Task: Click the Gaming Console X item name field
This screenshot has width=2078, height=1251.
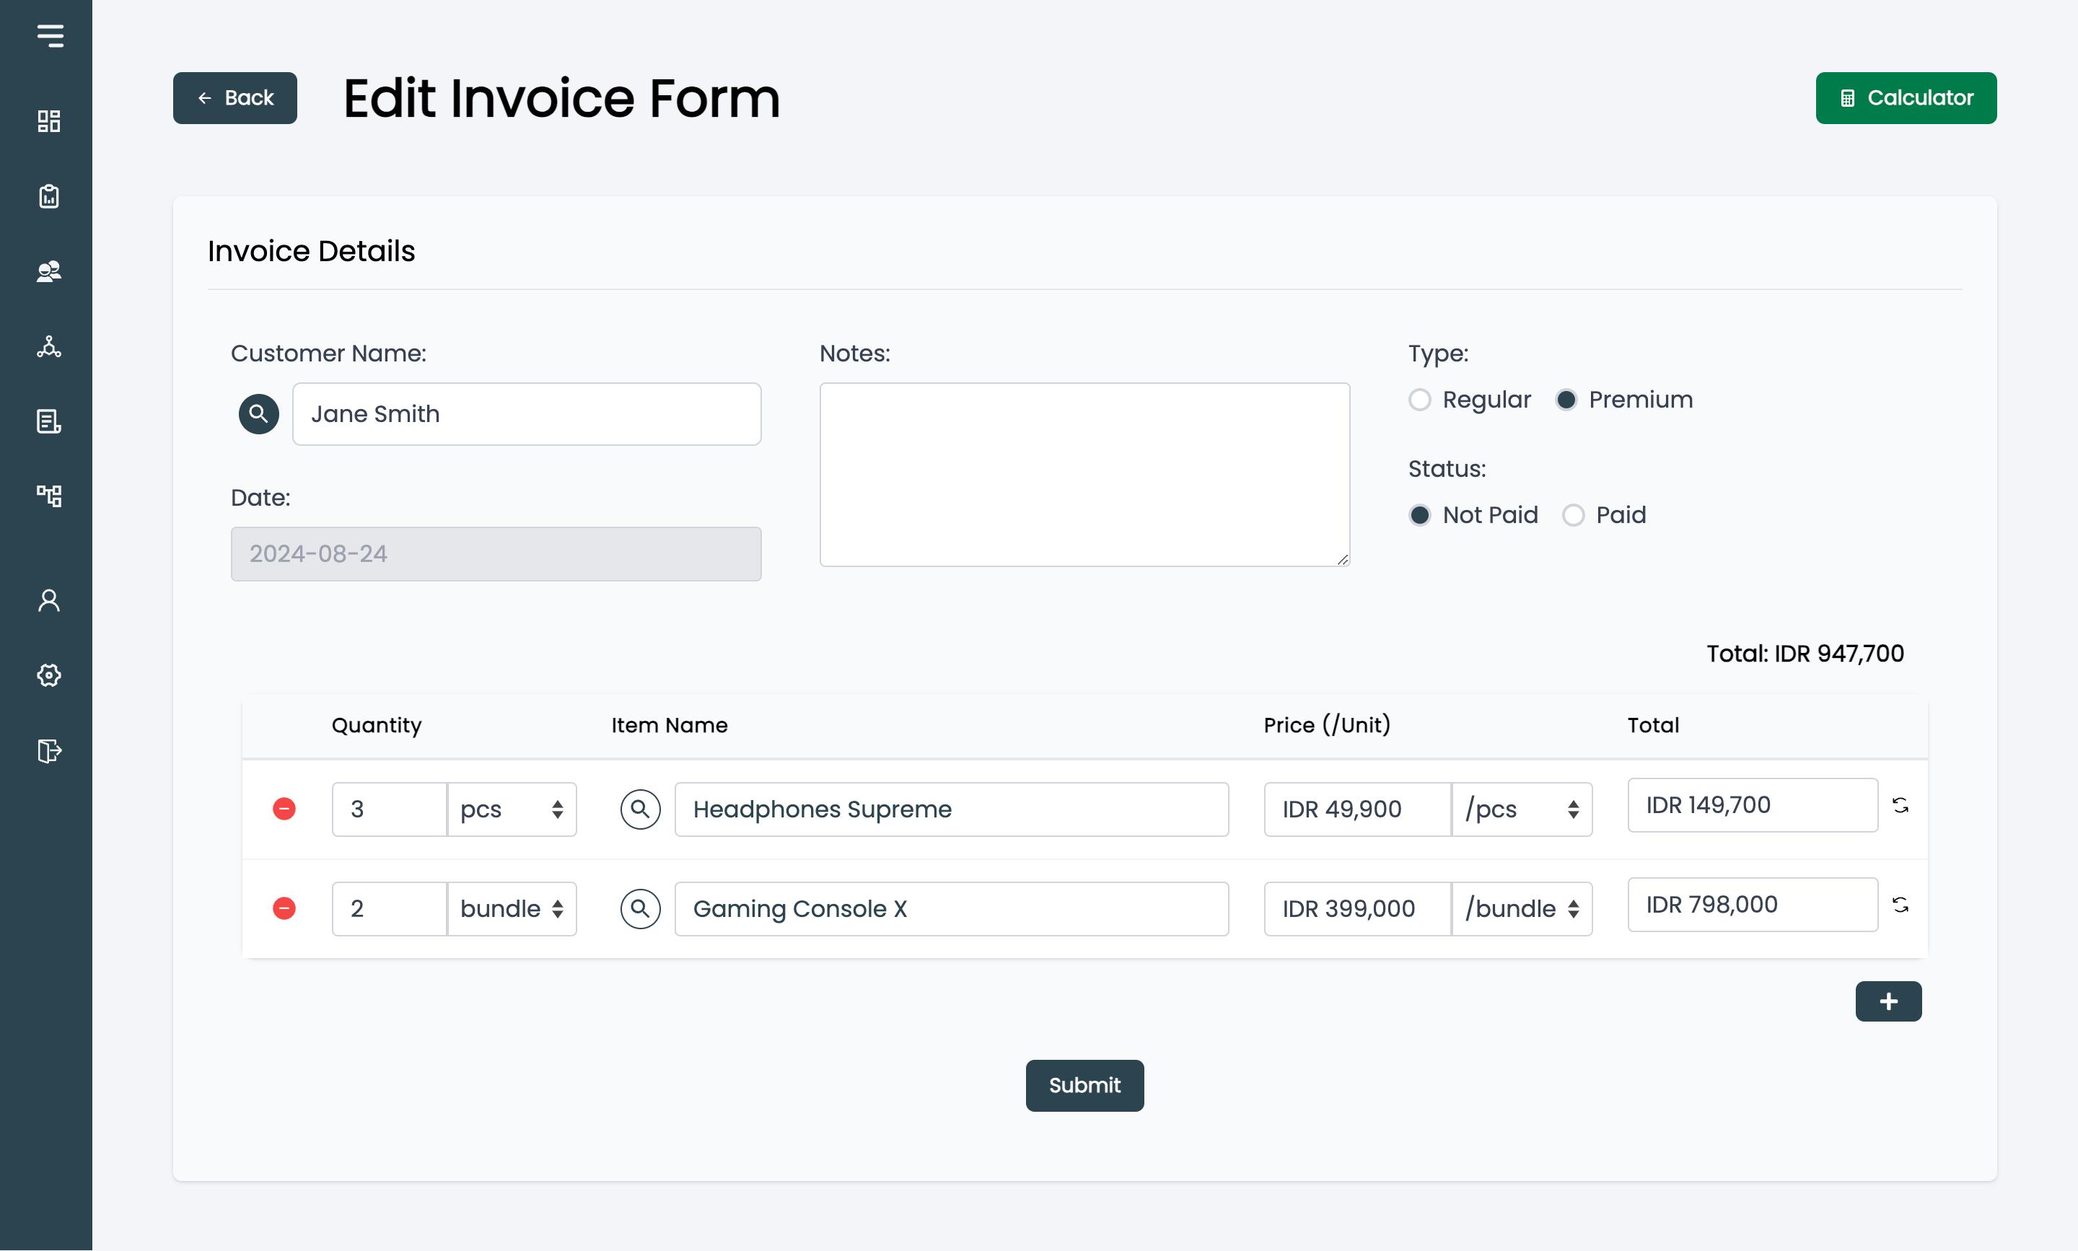Action: [952, 909]
